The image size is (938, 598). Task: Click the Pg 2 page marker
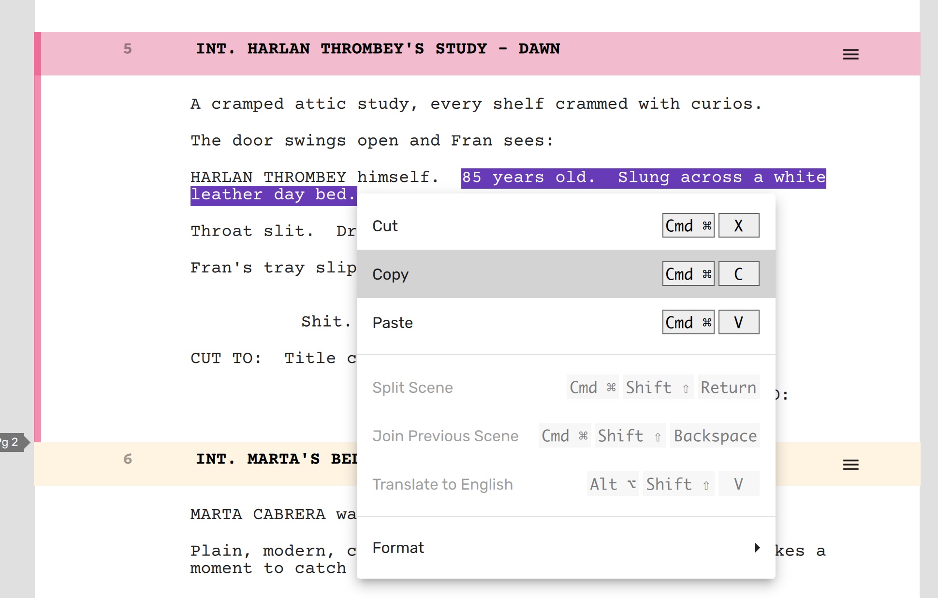pos(12,442)
